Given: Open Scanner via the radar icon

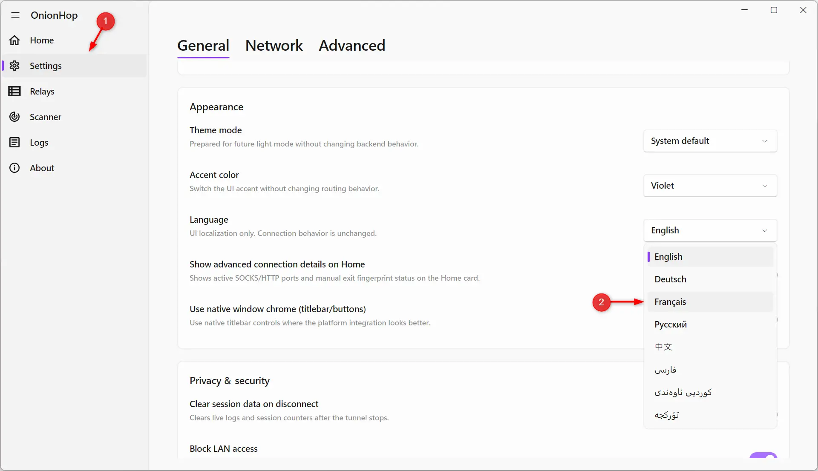Looking at the screenshot, I should (14, 117).
